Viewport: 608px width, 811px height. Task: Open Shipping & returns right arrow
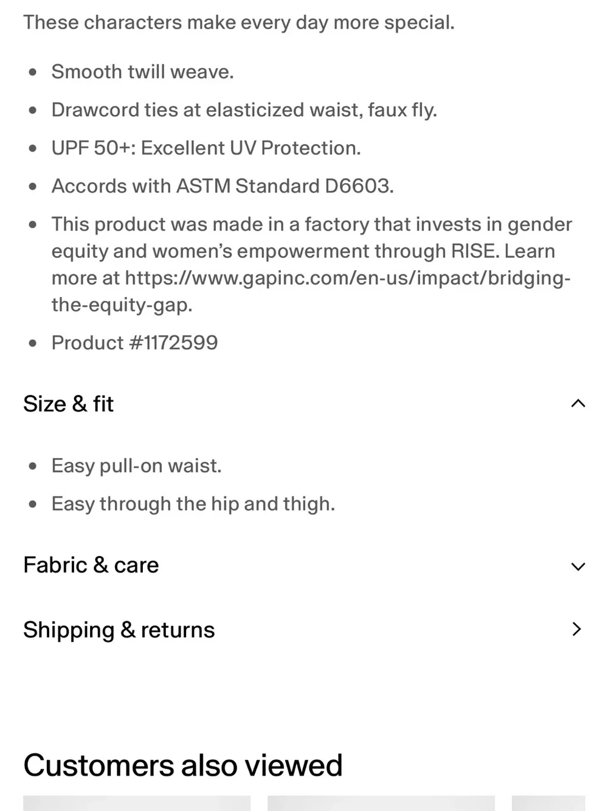pos(577,629)
